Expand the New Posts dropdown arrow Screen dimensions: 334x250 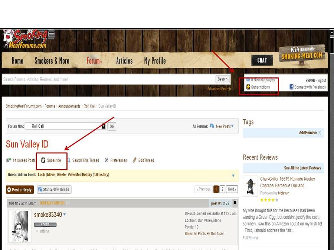tap(233, 126)
